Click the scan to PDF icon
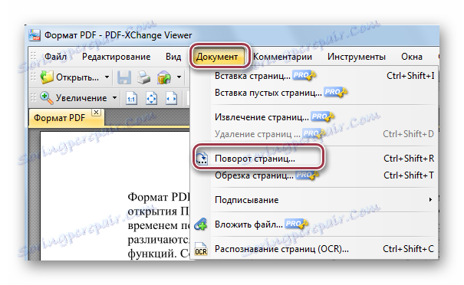This screenshot has width=464, height=285. pos(163,77)
